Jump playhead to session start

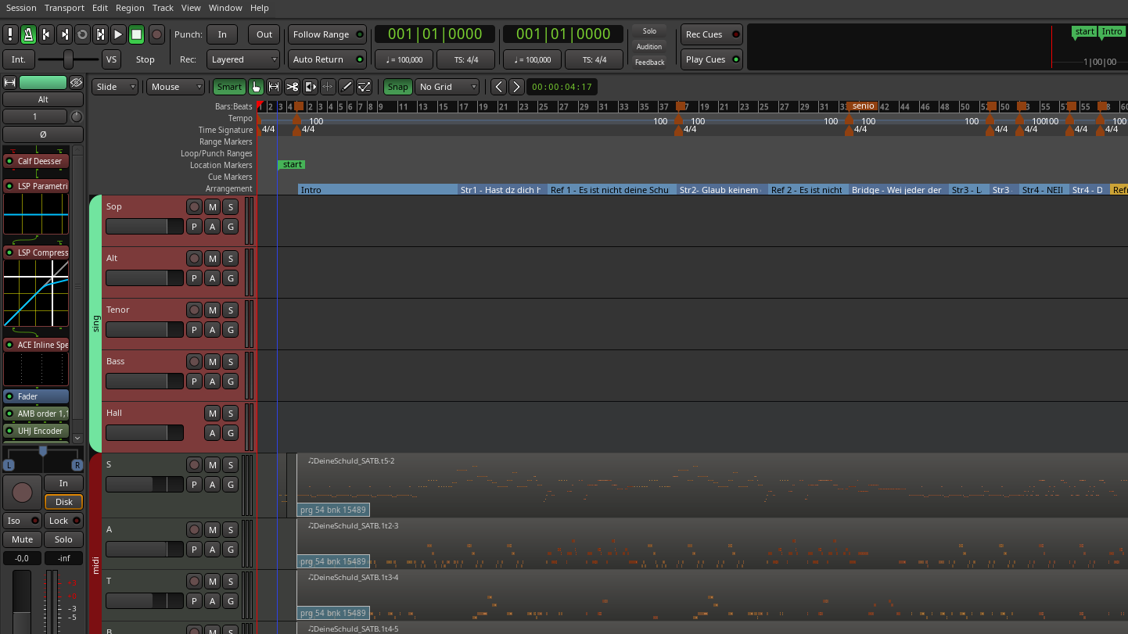[46, 34]
